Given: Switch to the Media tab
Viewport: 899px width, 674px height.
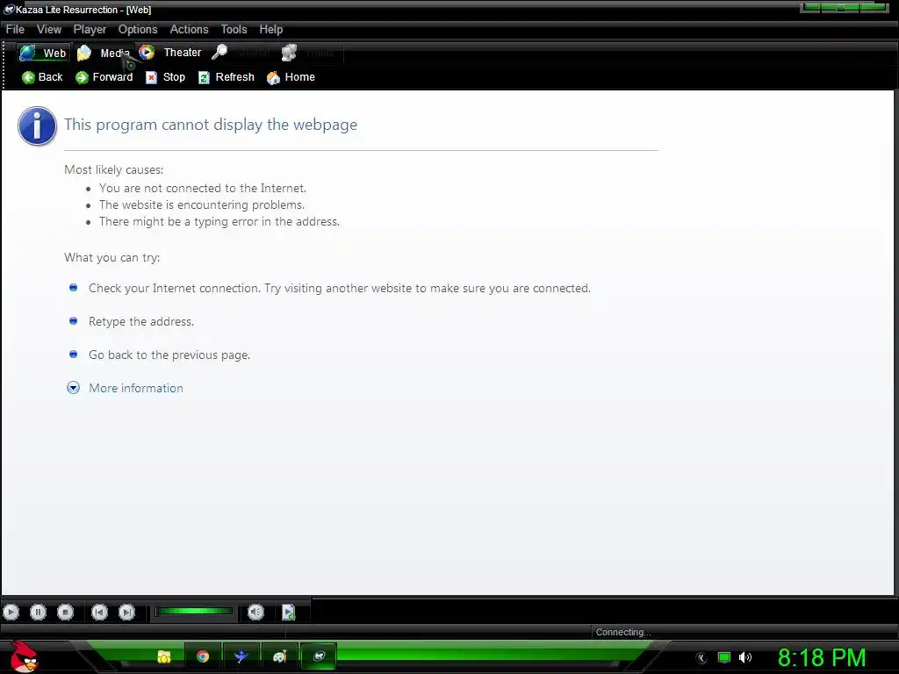Looking at the screenshot, I should [x=104, y=53].
